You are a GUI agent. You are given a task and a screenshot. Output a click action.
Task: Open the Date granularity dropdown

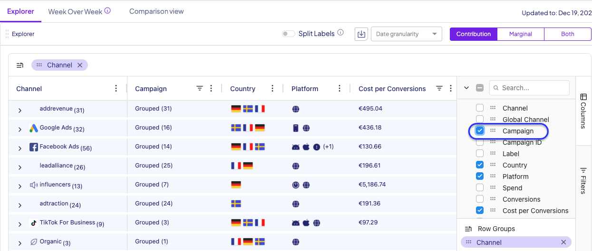pyautogui.click(x=406, y=34)
